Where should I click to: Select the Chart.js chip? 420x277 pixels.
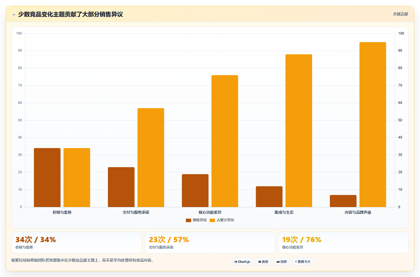coord(242,262)
